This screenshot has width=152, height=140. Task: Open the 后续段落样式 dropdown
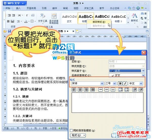point(143,75)
